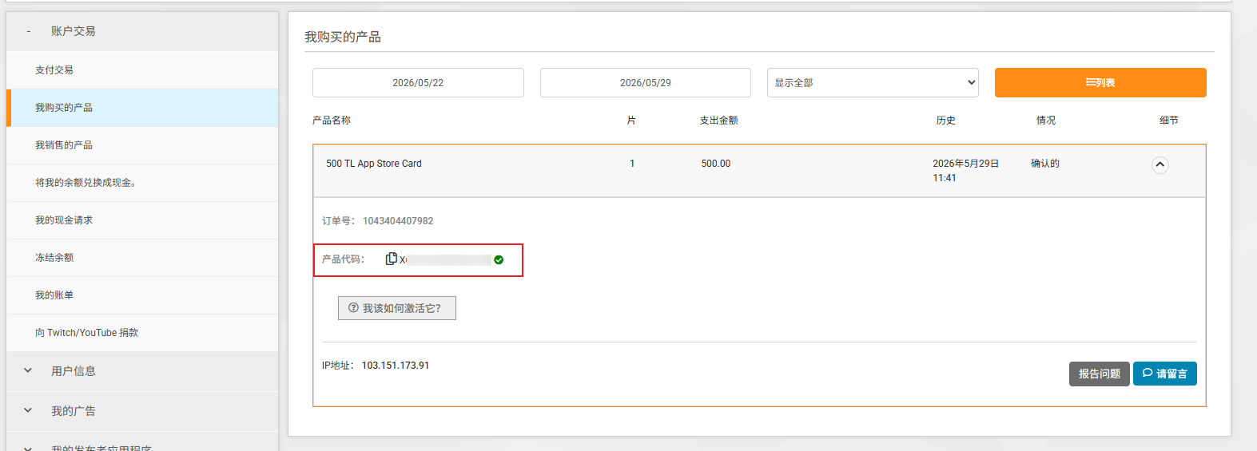Click the 产品名称 column header
Viewport: 1257px width, 451px height.
332,121
